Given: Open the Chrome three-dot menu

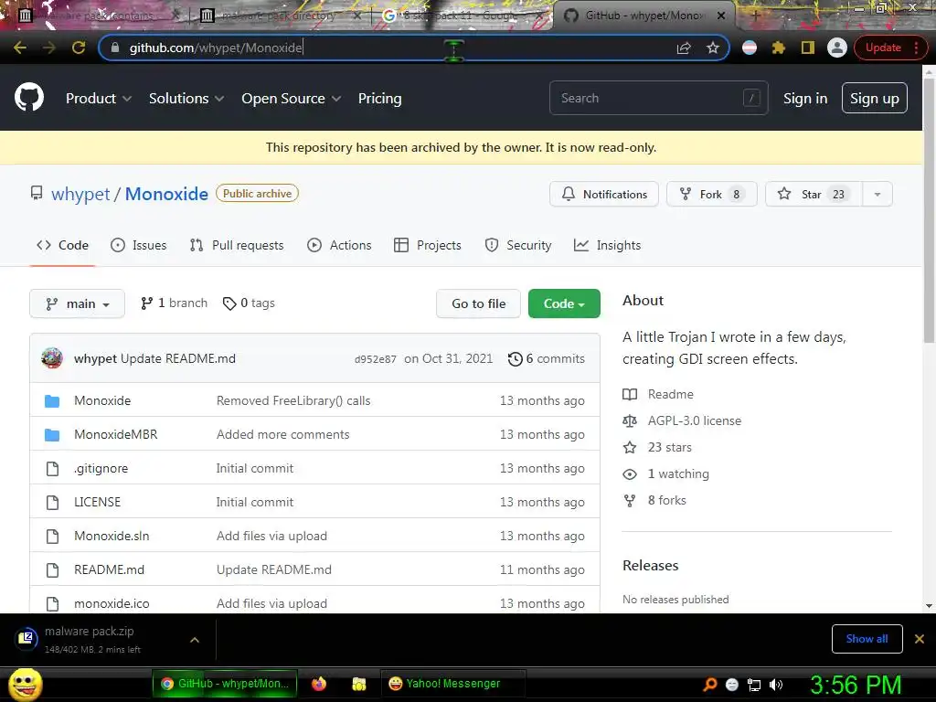Looking at the screenshot, I should click(916, 48).
